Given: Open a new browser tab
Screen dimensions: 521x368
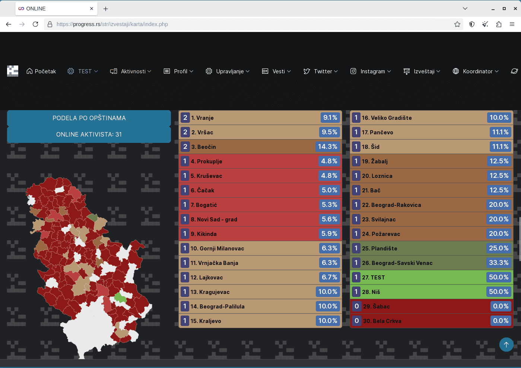Looking at the screenshot, I should point(106,9).
